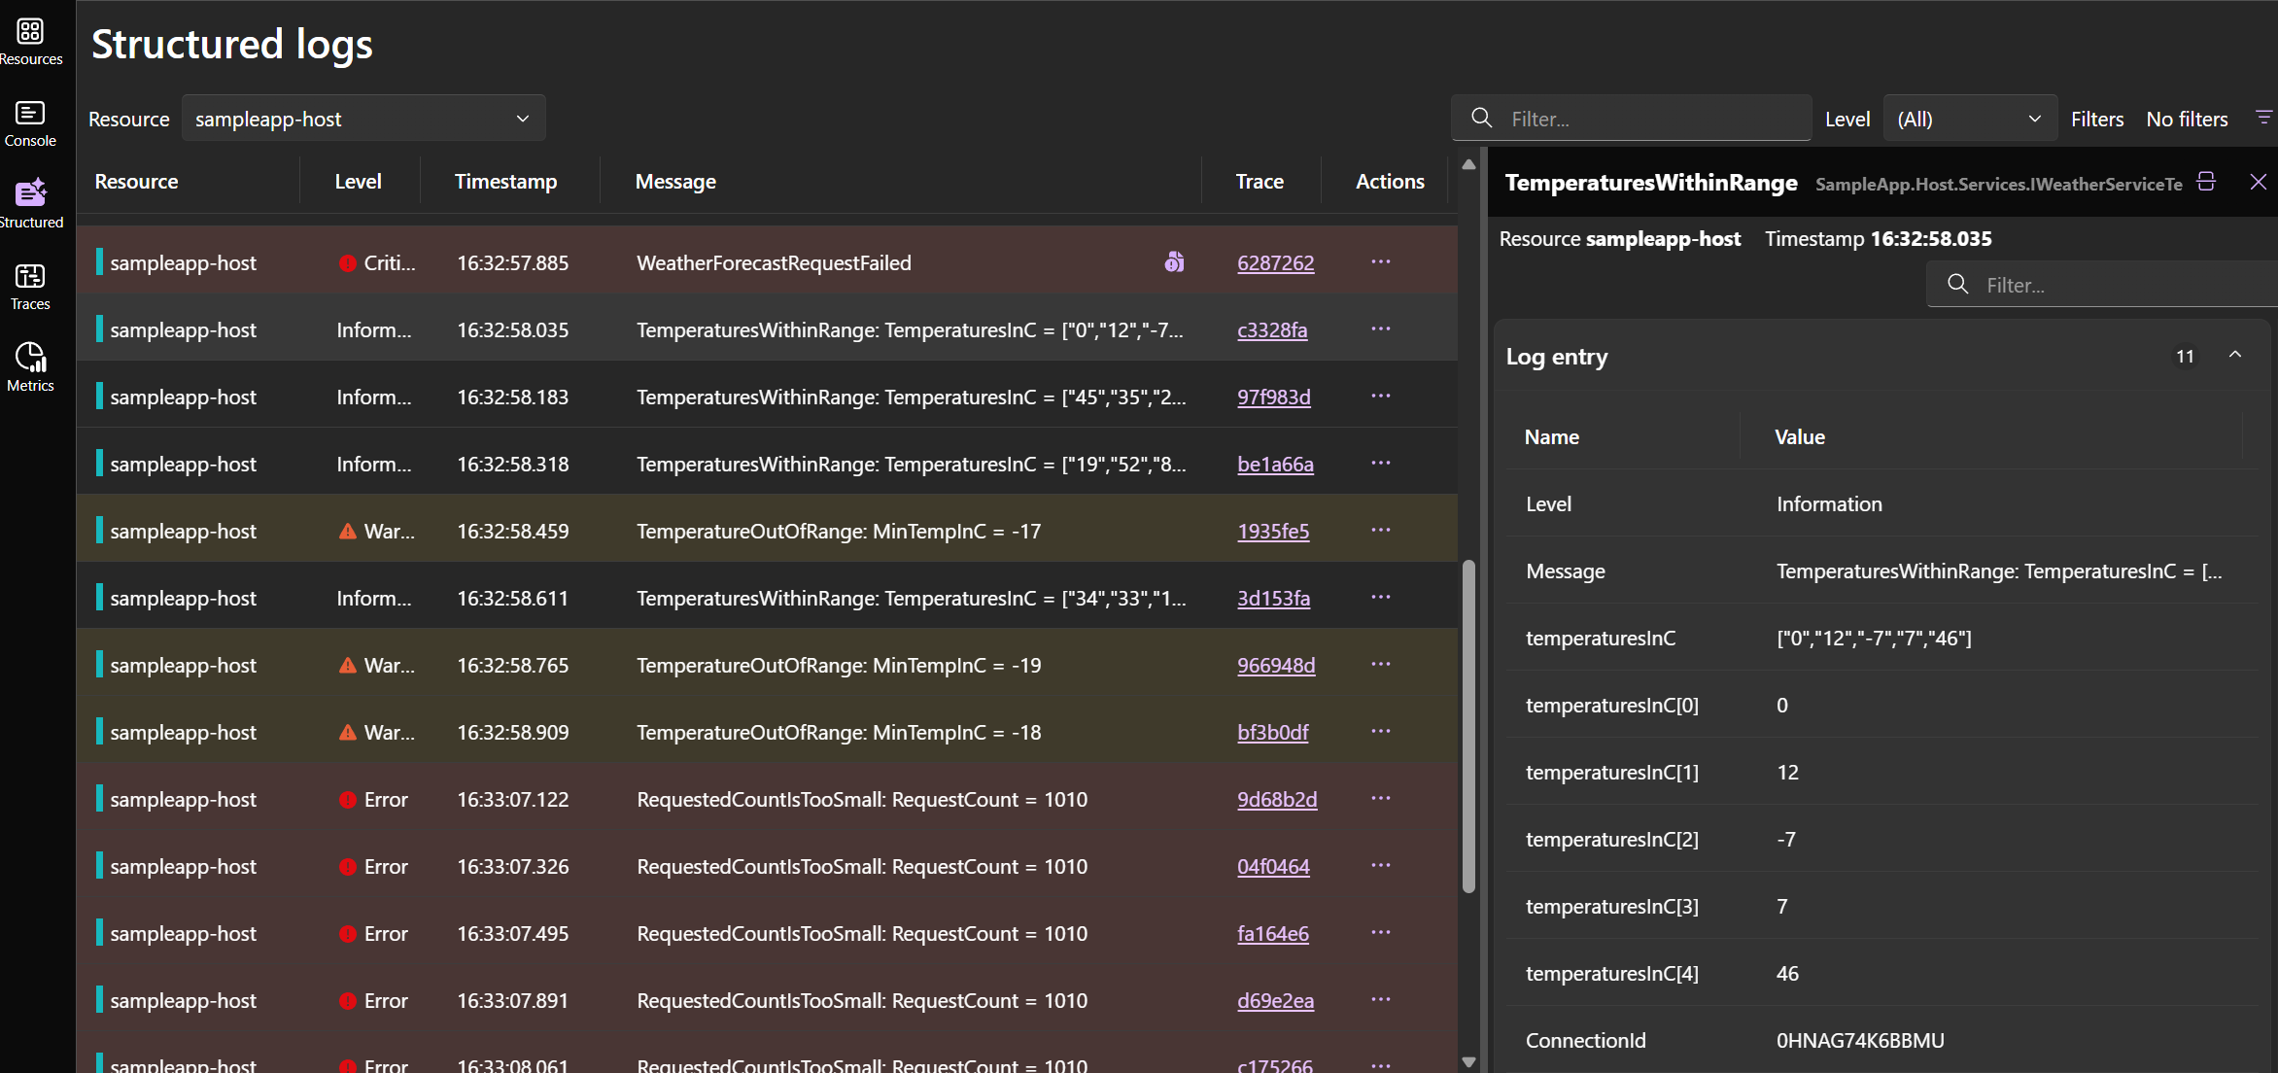Click the Level column header
The width and height of the screenshot is (2278, 1073).
pyautogui.click(x=358, y=181)
